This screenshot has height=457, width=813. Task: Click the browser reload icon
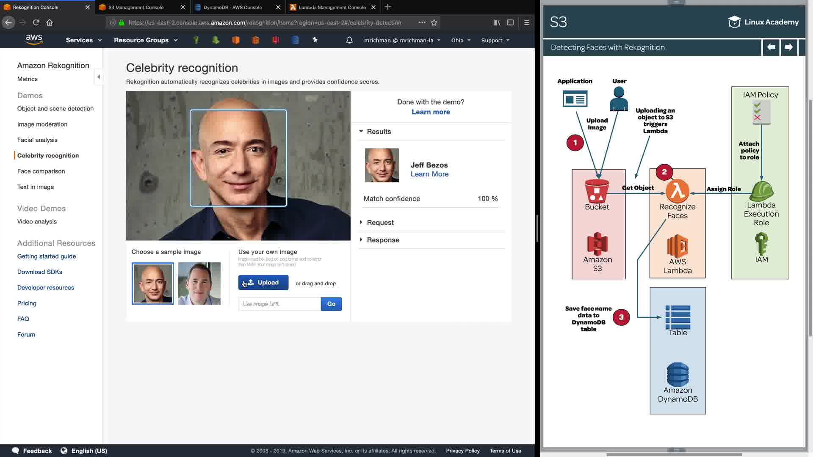(x=36, y=22)
